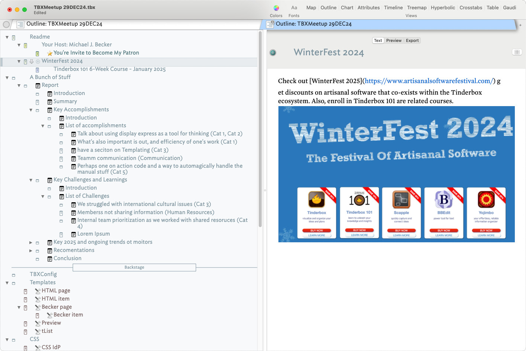Click BUY NOW on the Tinderbox card
Screen dimensions: 526x351
point(317,230)
